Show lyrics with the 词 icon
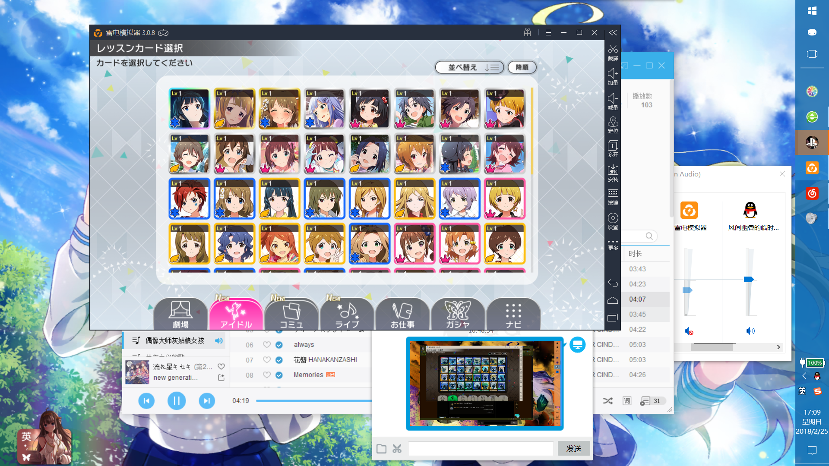 [x=627, y=401]
